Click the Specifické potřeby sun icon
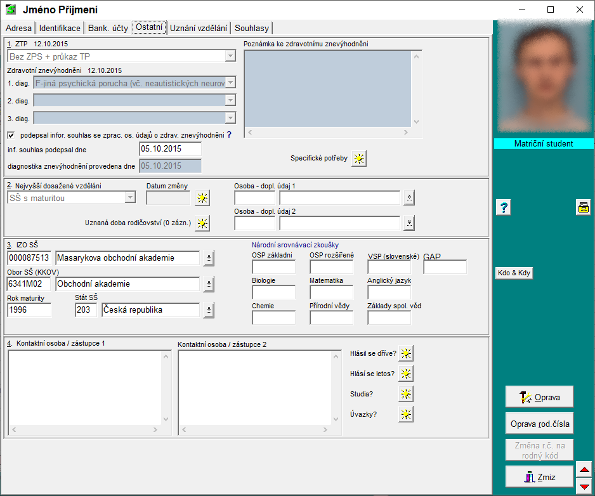 [x=360, y=159]
